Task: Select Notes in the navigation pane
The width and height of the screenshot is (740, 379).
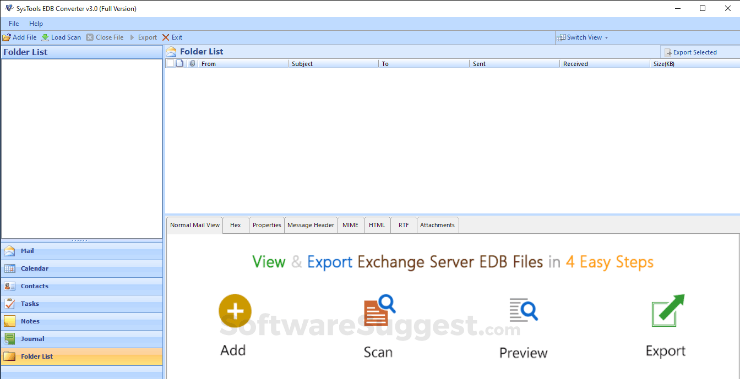Action: 81,321
